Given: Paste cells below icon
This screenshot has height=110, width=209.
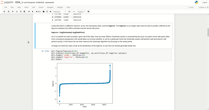Looking at the screenshot, I should 25,11.
